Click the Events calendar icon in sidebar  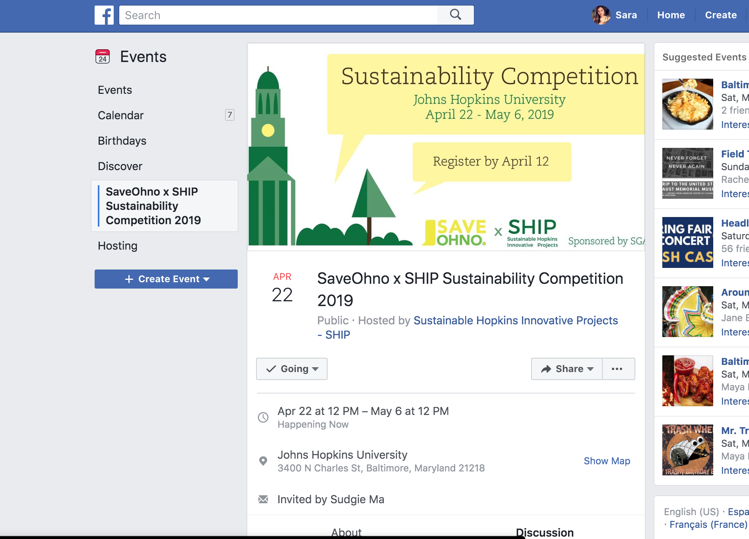tap(103, 56)
